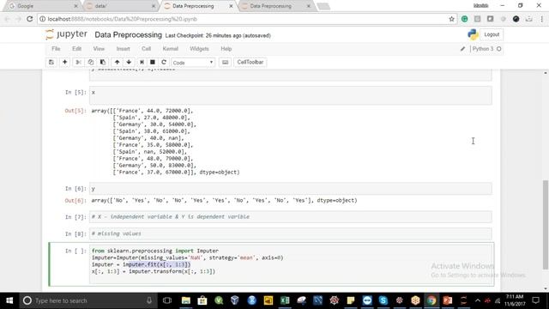549x309 pixels.
Task: Open a new browser tab
Action: point(323,6)
